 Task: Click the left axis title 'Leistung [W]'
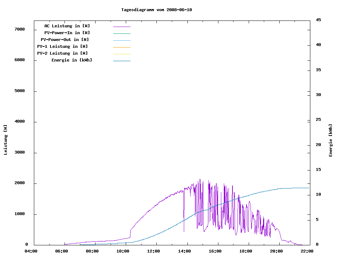click(x=5, y=140)
